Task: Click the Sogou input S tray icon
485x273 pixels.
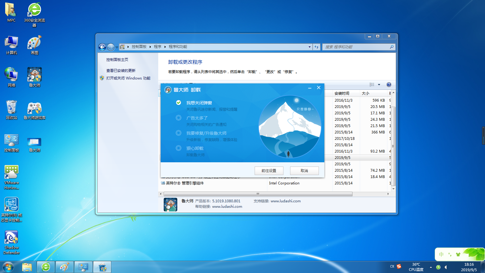Action: pos(399,266)
